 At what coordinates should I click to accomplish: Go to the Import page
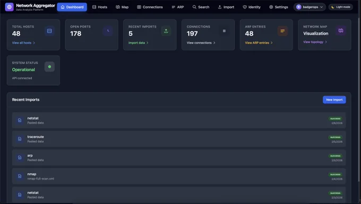226,7
